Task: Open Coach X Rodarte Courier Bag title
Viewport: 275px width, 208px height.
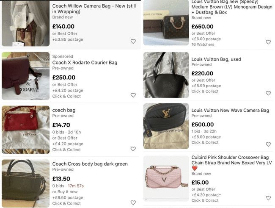Action: [x=85, y=63]
